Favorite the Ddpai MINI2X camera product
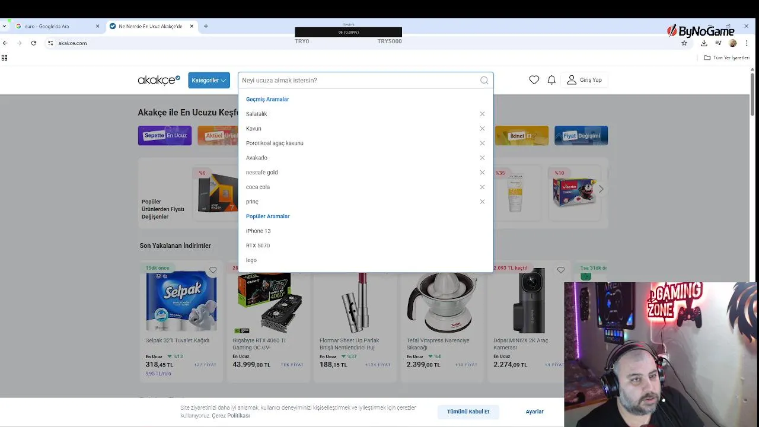Screen dimensions: 759x427 coord(561,270)
